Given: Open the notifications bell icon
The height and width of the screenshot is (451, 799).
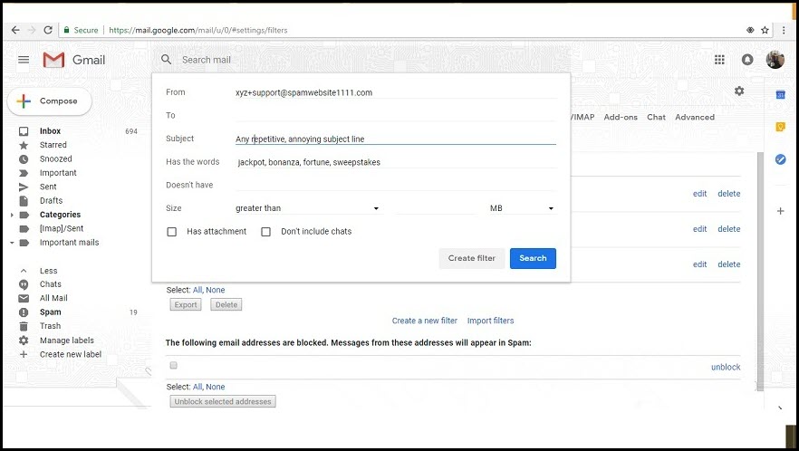Looking at the screenshot, I should coord(747,60).
